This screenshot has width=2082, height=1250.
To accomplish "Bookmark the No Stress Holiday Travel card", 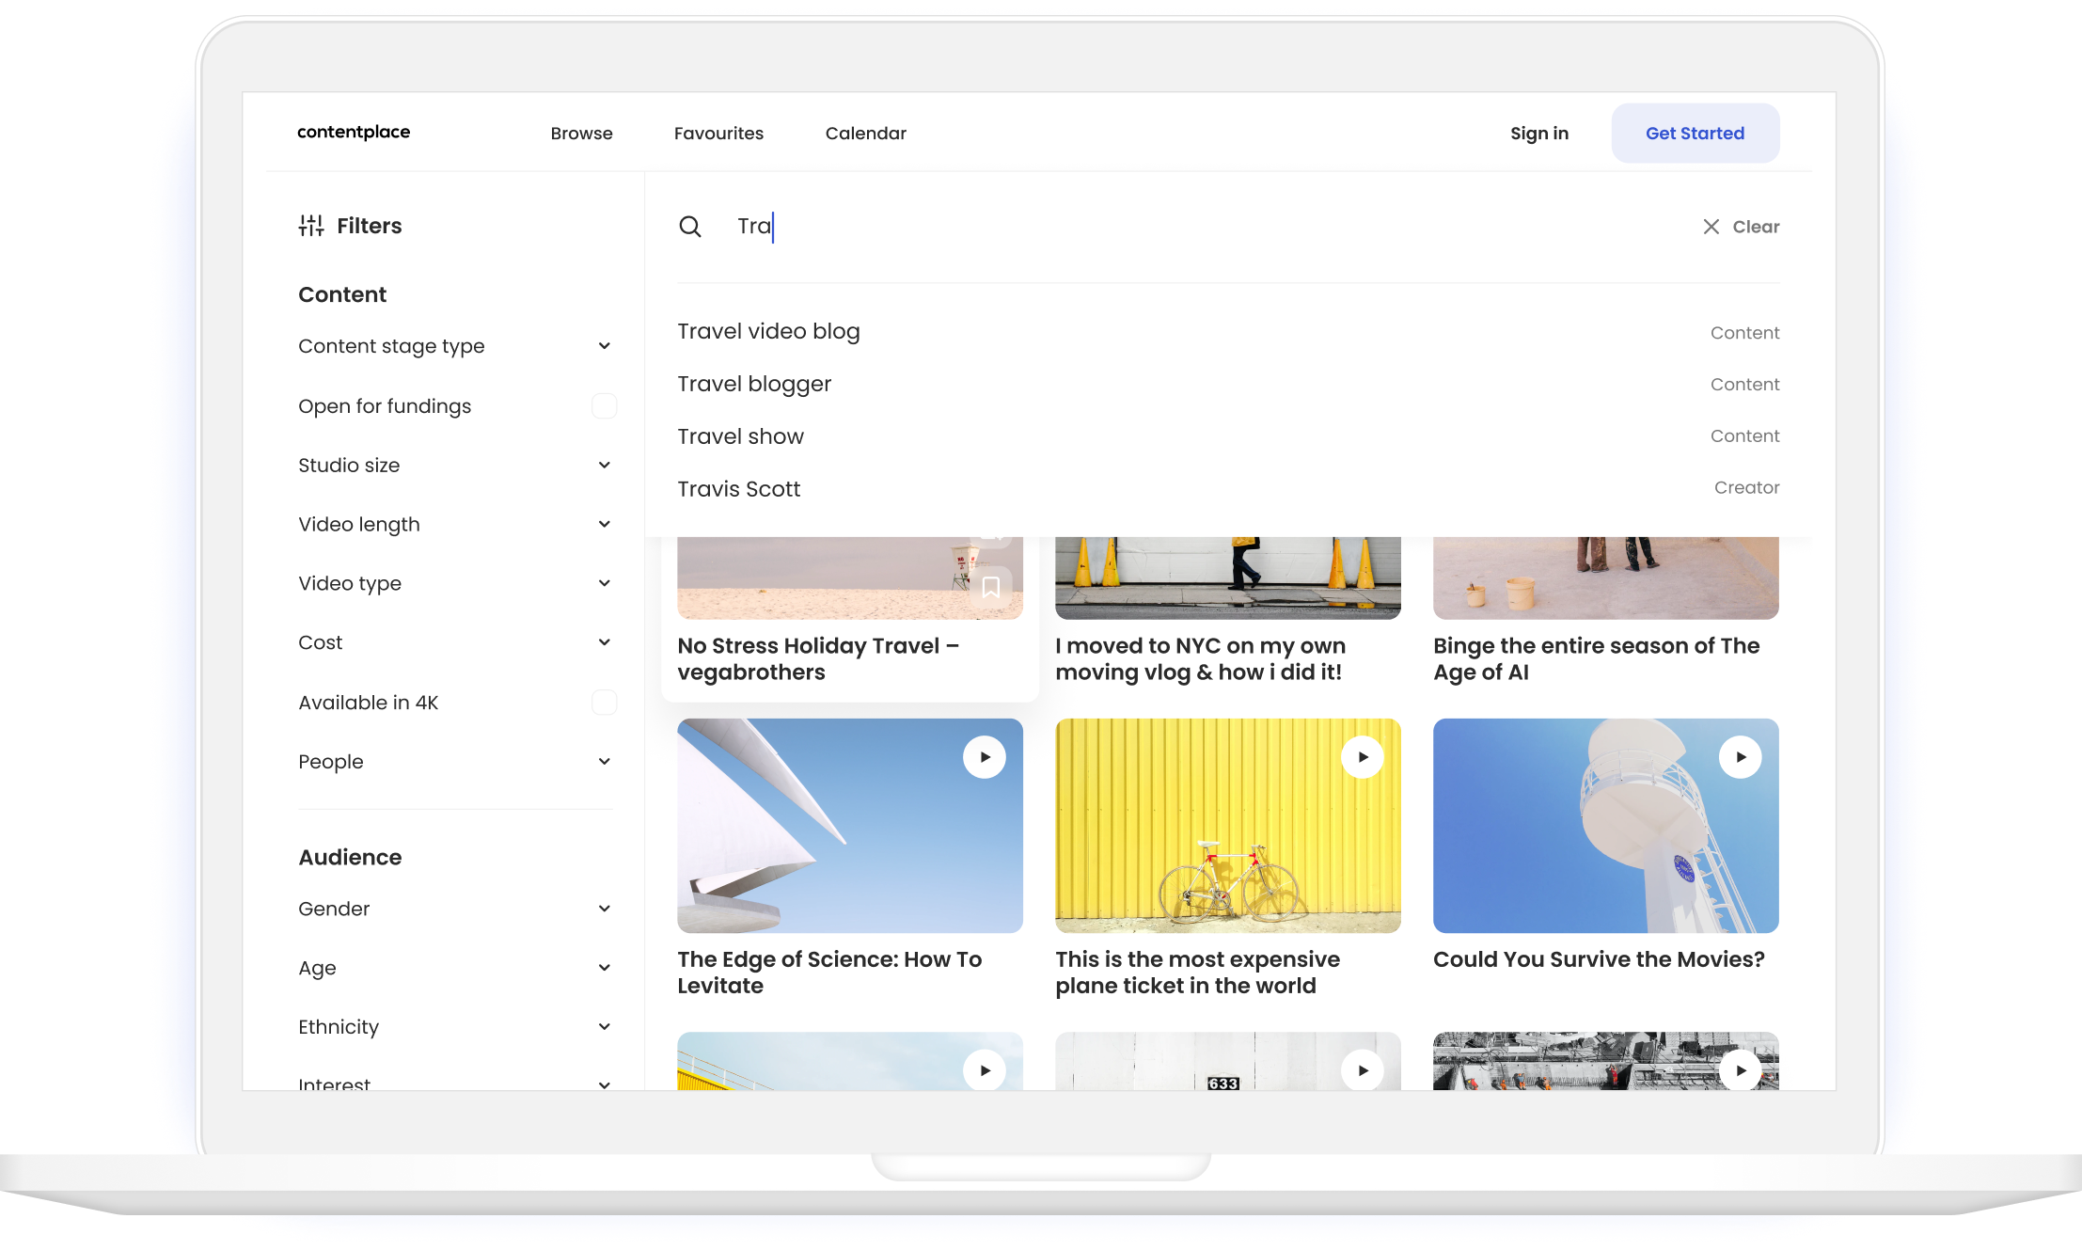I will [990, 588].
